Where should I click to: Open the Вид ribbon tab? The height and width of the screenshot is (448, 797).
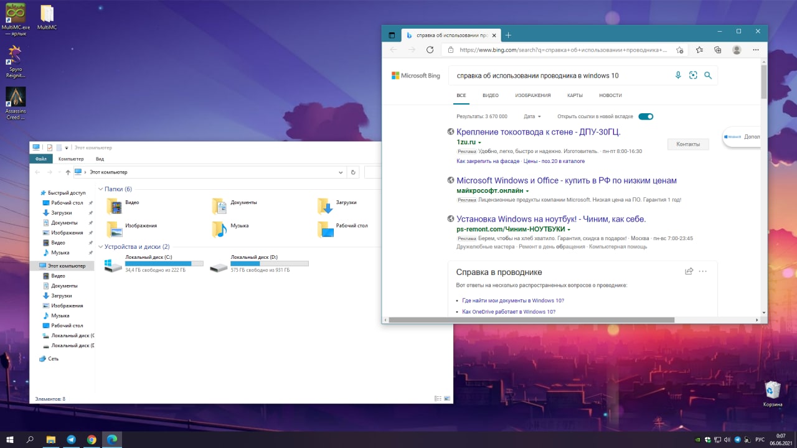[x=100, y=159]
